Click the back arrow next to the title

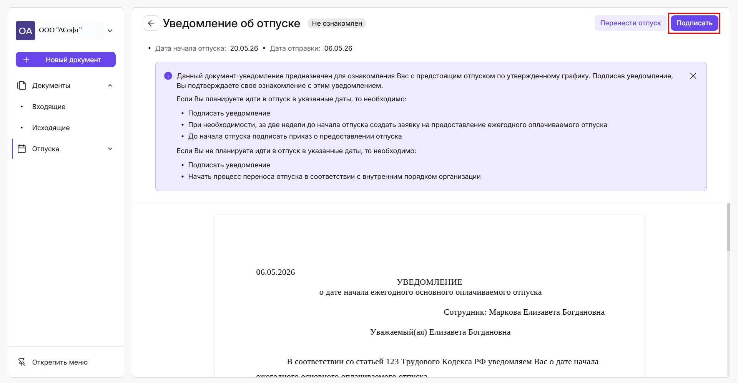151,23
